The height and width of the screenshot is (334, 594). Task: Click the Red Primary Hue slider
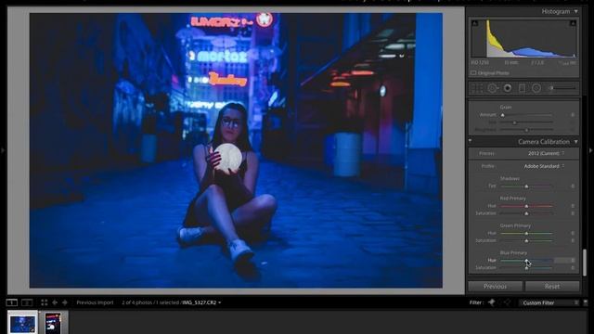pos(526,206)
